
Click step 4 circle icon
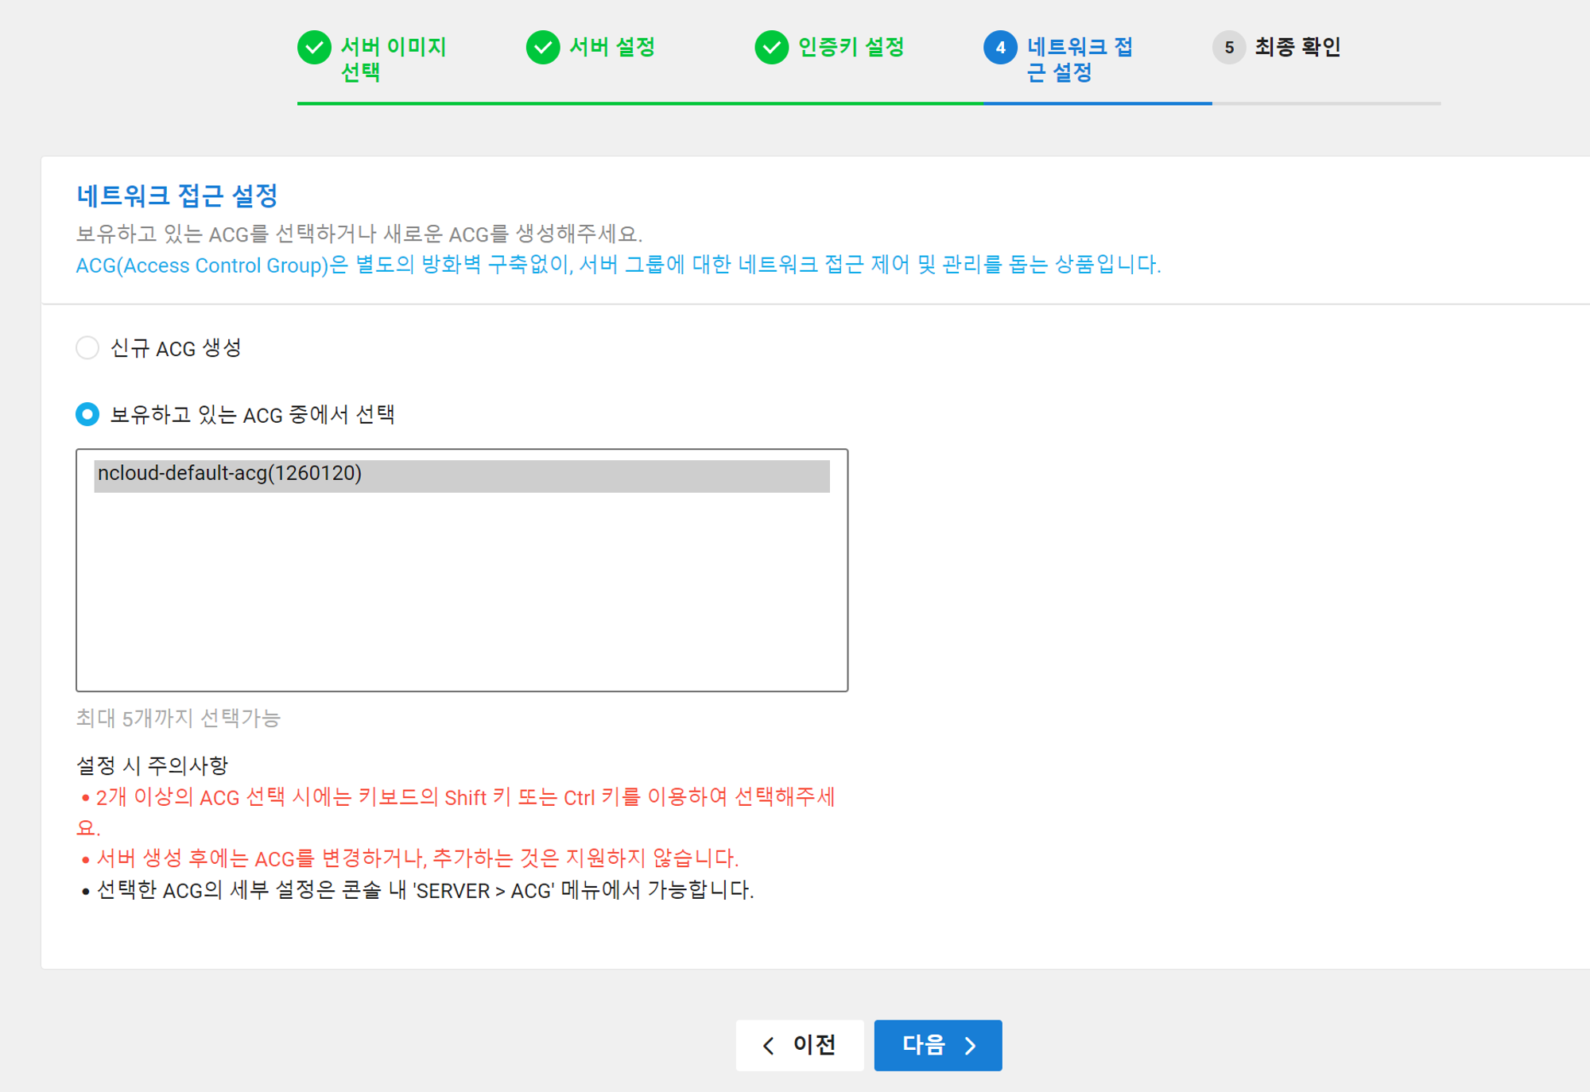tap(1000, 48)
